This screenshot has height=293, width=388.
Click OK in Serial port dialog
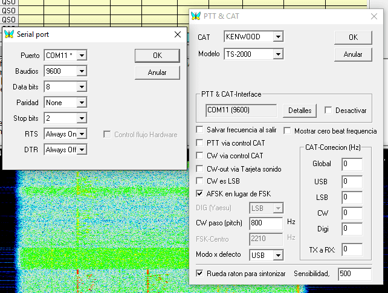[x=157, y=56]
